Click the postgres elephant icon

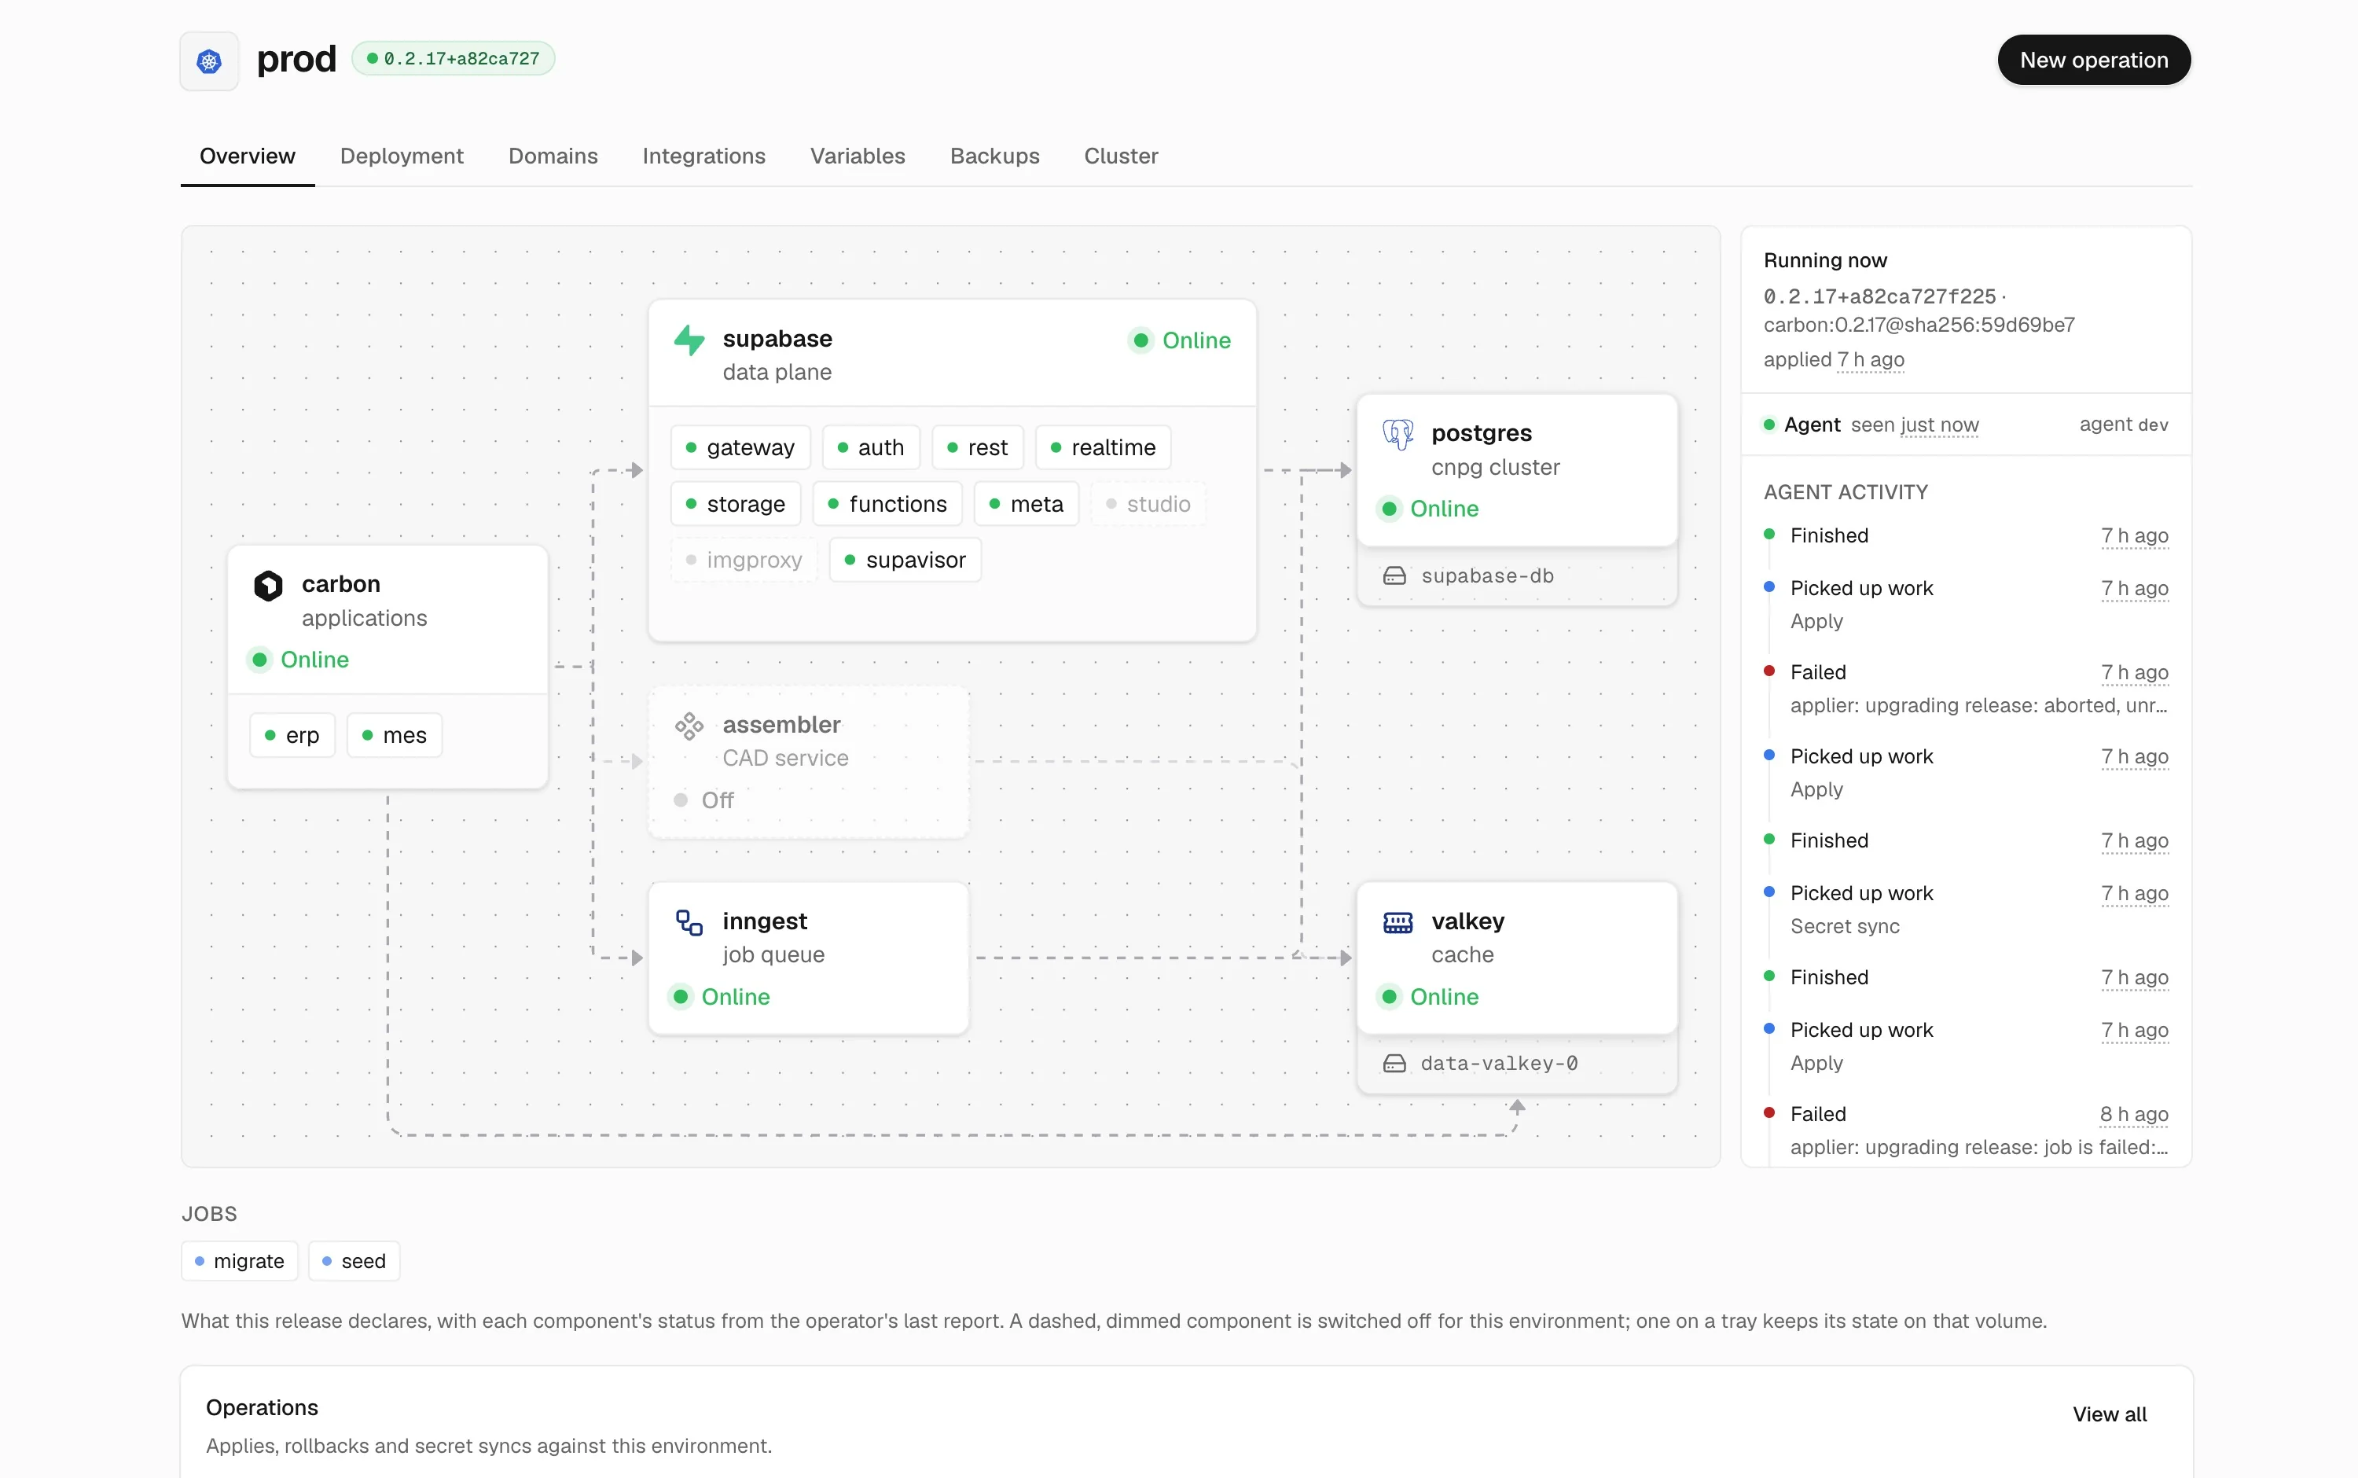coord(1398,434)
